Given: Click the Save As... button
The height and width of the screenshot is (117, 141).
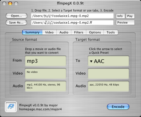Looking at the screenshot, I should pos(16,22).
